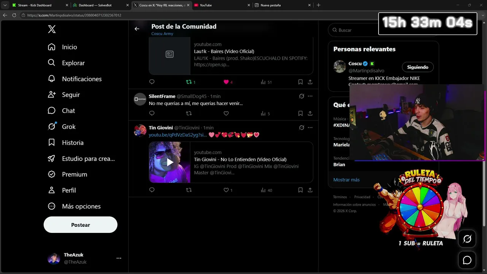Click the Siguiendo button for Coscu
Image resolution: width=487 pixels, height=274 pixels.
coord(418,67)
